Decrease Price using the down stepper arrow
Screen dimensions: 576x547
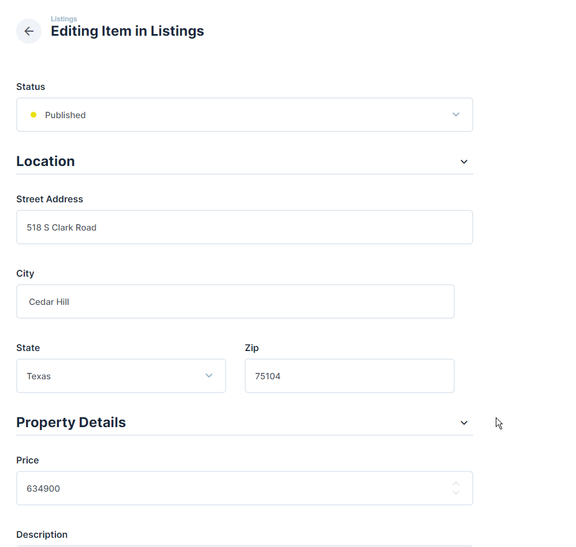point(456,493)
